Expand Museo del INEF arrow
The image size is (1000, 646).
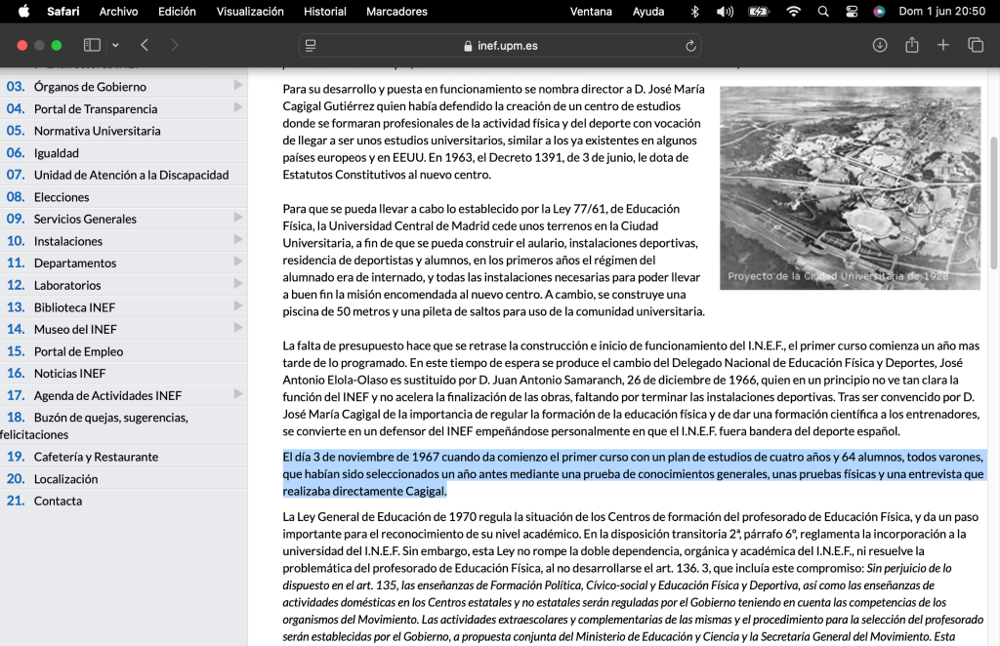pos(238,328)
